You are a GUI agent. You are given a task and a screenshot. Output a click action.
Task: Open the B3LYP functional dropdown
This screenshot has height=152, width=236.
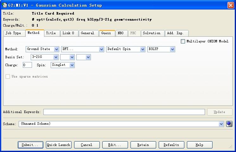(161, 49)
